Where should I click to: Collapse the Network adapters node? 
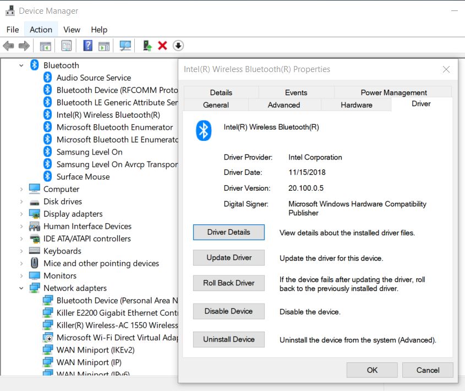point(21,288)
